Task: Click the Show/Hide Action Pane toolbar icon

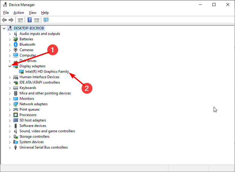Action: point(37,20)
